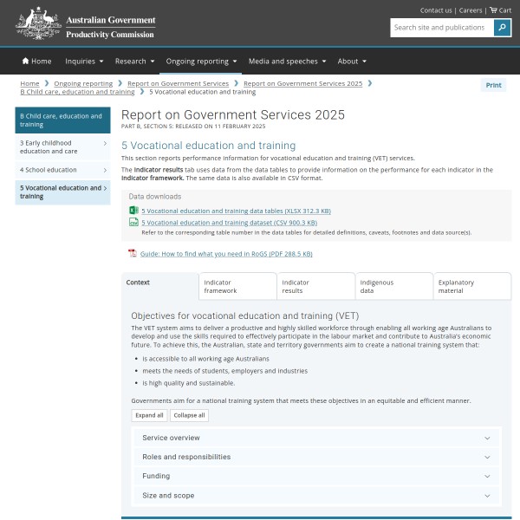Expand the Service overview section
520x520 pixels.
(316, 439)
